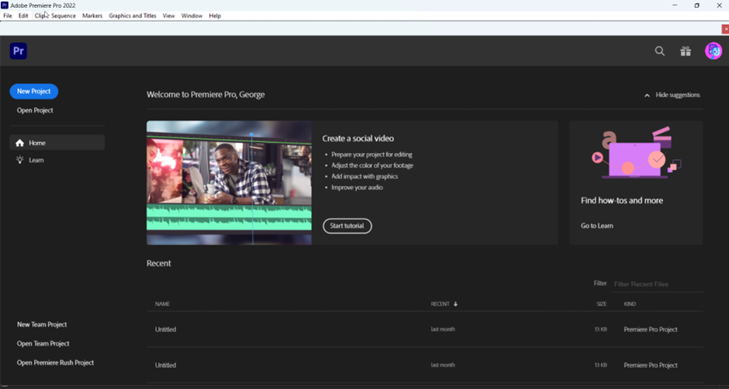Open the Window menu
Image resolution: width=729 pixels, height=389 pixels.
[x=192, y=16]
